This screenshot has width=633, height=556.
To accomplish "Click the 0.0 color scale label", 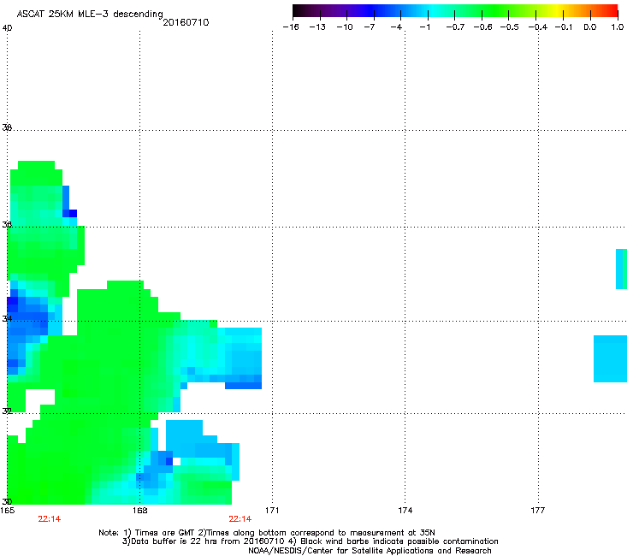I will tap(590, 27).
